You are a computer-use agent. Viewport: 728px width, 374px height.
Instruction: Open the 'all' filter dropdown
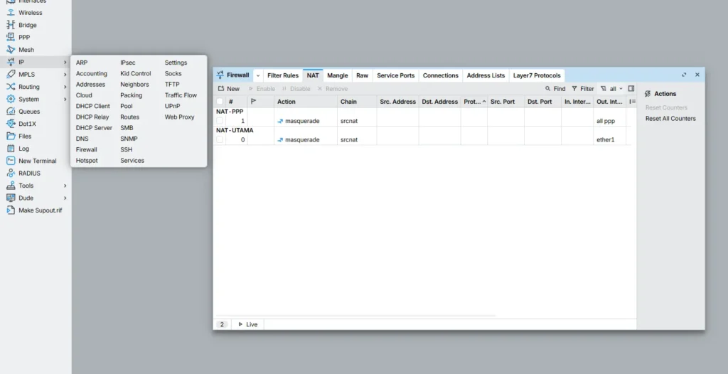(612, 88)
